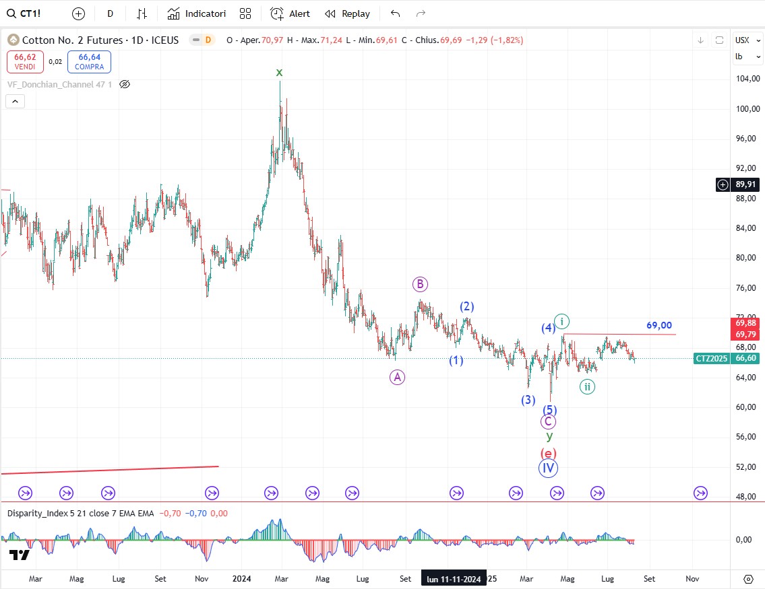Toggle visibility of VF_Donchian_Channel indicator
765x589 pixels.
124,84
